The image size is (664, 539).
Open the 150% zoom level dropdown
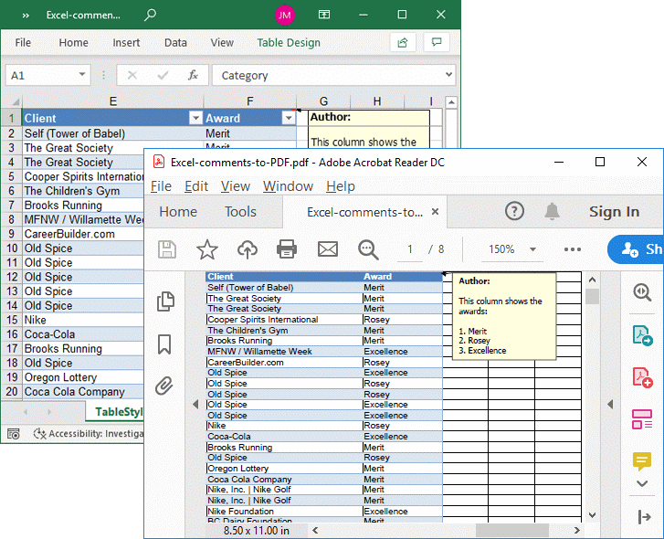coord(532,249)
